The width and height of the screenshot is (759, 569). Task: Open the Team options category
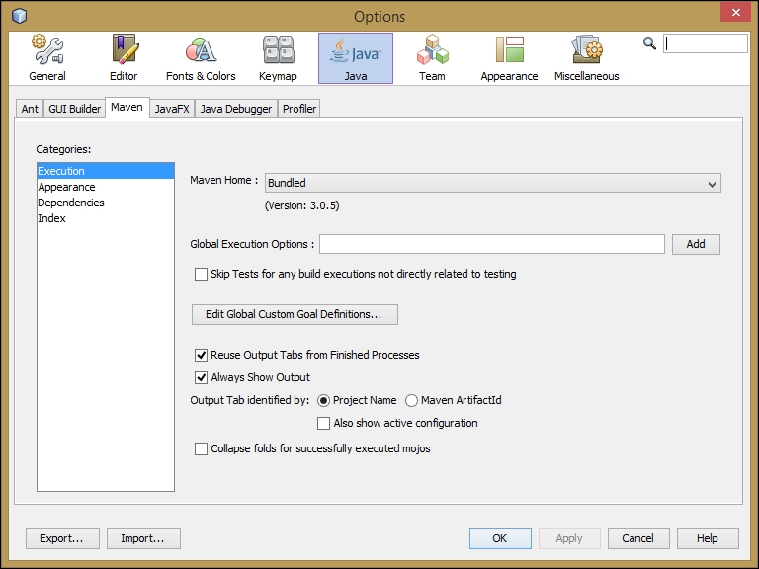point(432,58)
